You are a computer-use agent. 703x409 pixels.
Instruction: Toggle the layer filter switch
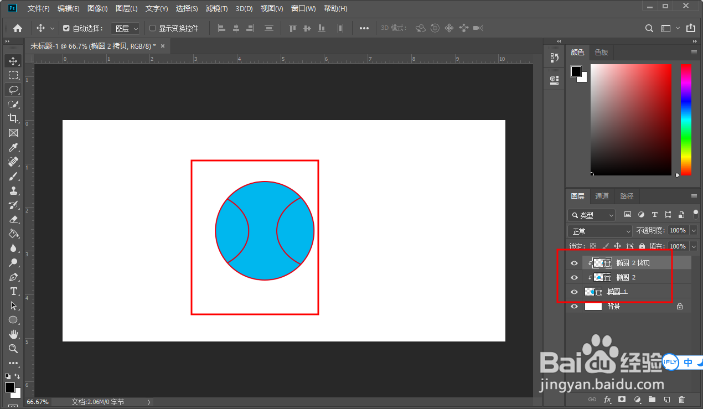point(696,214)
